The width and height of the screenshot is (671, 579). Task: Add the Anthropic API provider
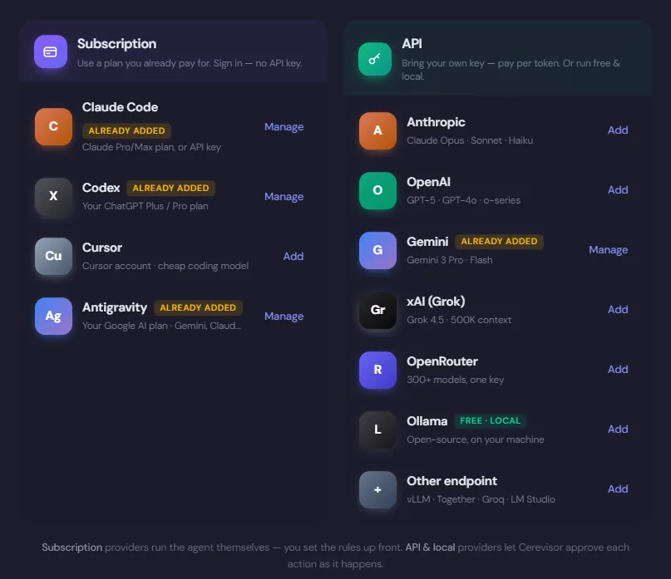point(618,130)
